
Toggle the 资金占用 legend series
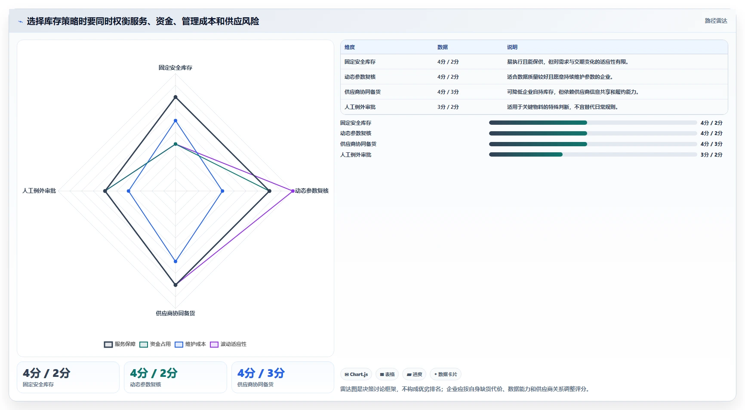pyautogui.click(x=155, y=344)
